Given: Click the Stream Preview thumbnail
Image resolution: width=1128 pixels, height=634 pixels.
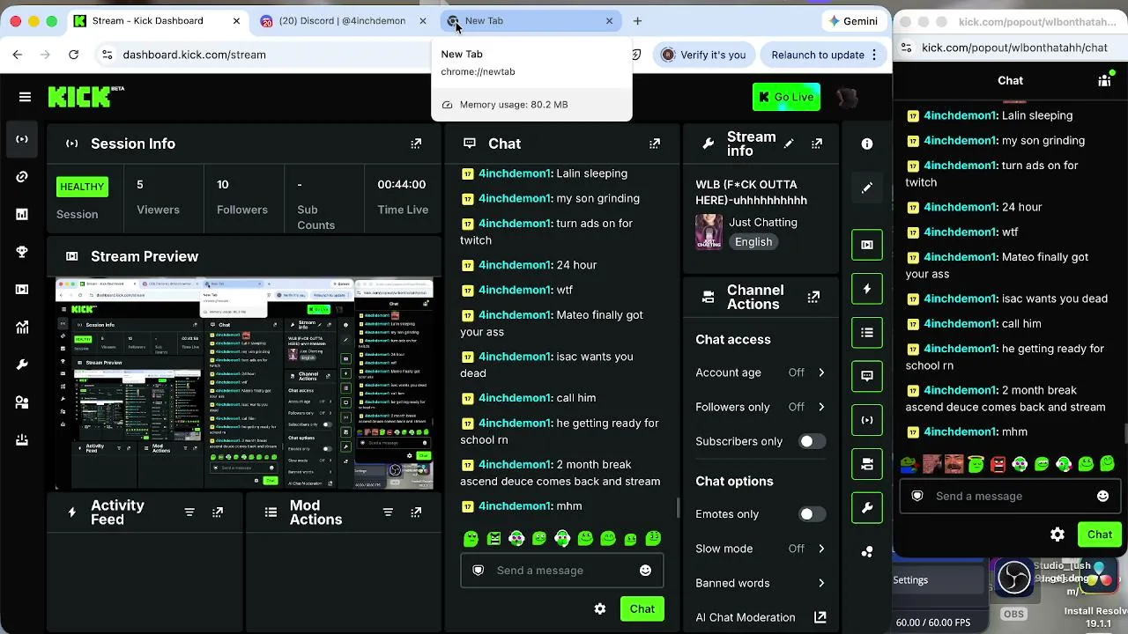Looking at the screenshot, I should coord(245,384).
